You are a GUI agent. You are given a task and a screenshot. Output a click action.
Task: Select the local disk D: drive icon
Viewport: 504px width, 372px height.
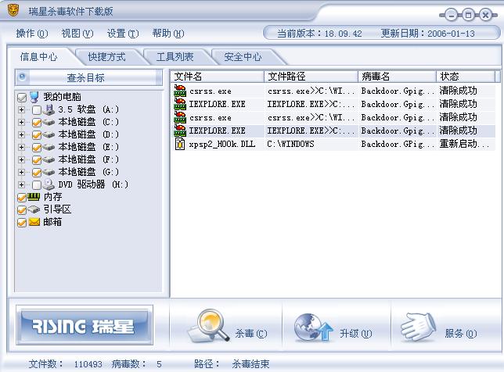tap(49, 134)
